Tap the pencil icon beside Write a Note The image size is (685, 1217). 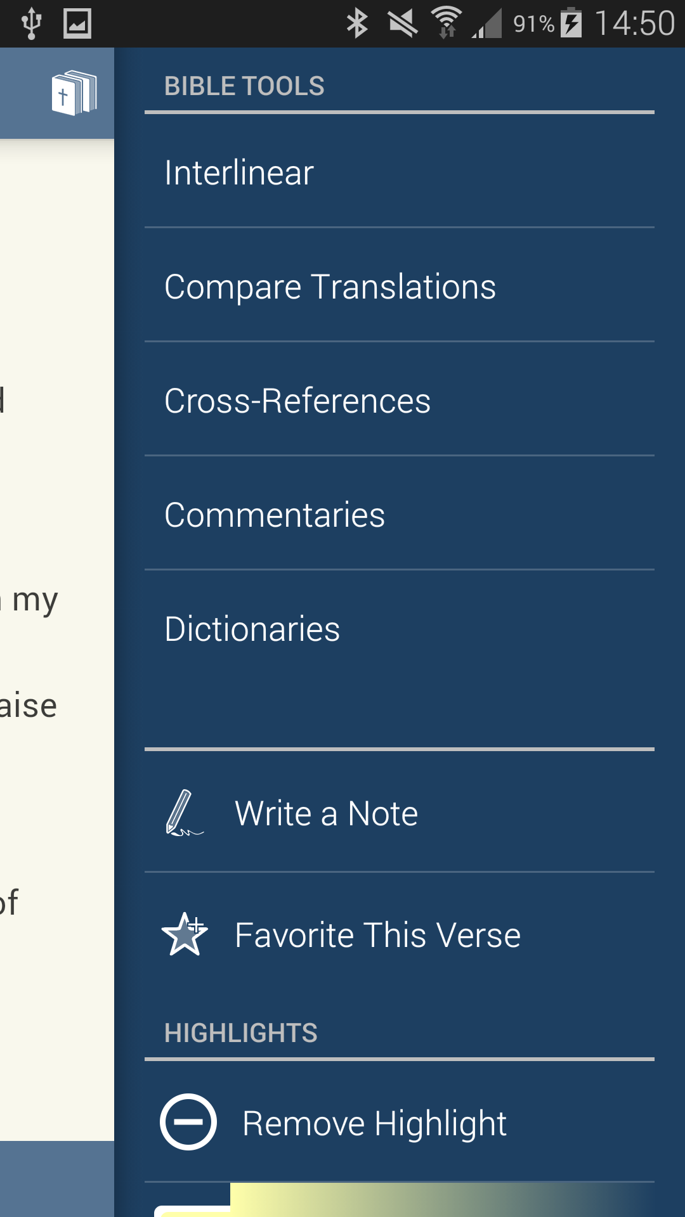(183, 813)
